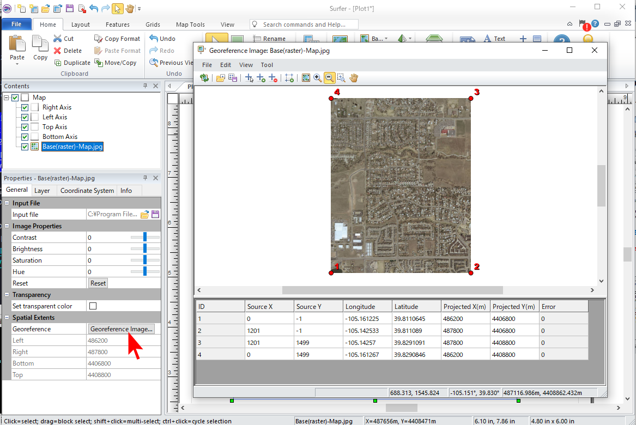Screen dimensions: 636x425
Task: Open the Tool menu in Georeference window
Action: (x=266, y=65)
